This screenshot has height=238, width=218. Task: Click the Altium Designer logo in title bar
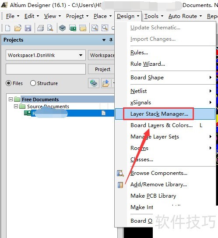[x=4, y=5]
